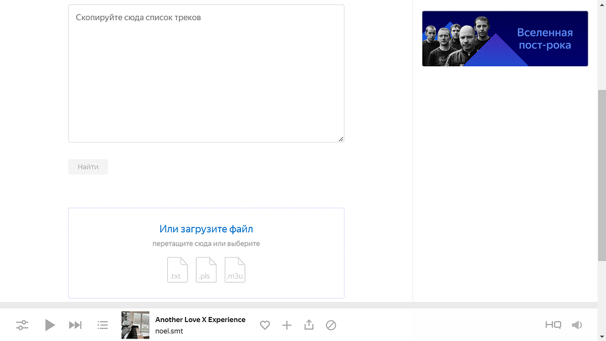Block the track with the dislike icon
Screen dimensions: 606x341
coord(331,325)
